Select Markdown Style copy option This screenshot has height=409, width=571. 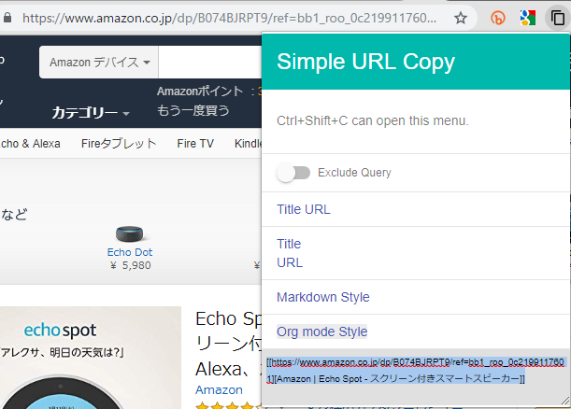click(x=323, y=297)
